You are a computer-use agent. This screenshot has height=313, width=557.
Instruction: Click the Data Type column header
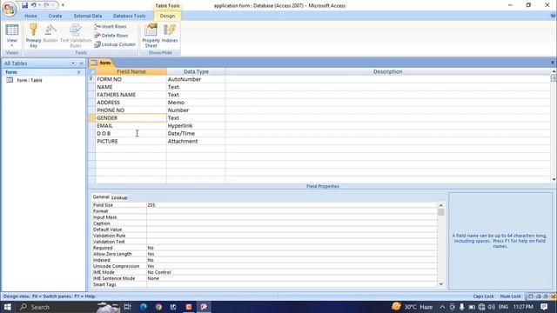(x=196, y=71)
